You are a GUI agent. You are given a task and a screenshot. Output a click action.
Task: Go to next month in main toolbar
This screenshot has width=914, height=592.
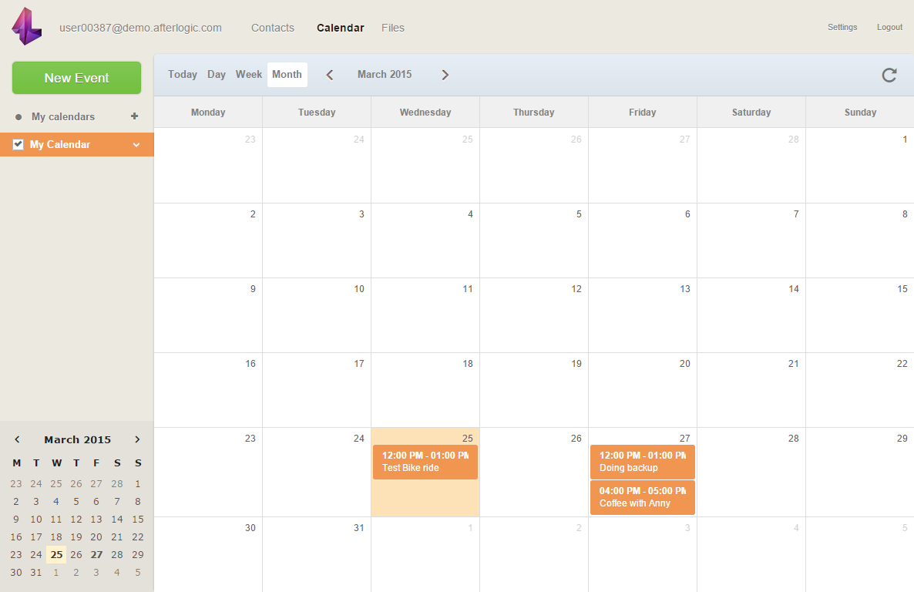(445, 75)
